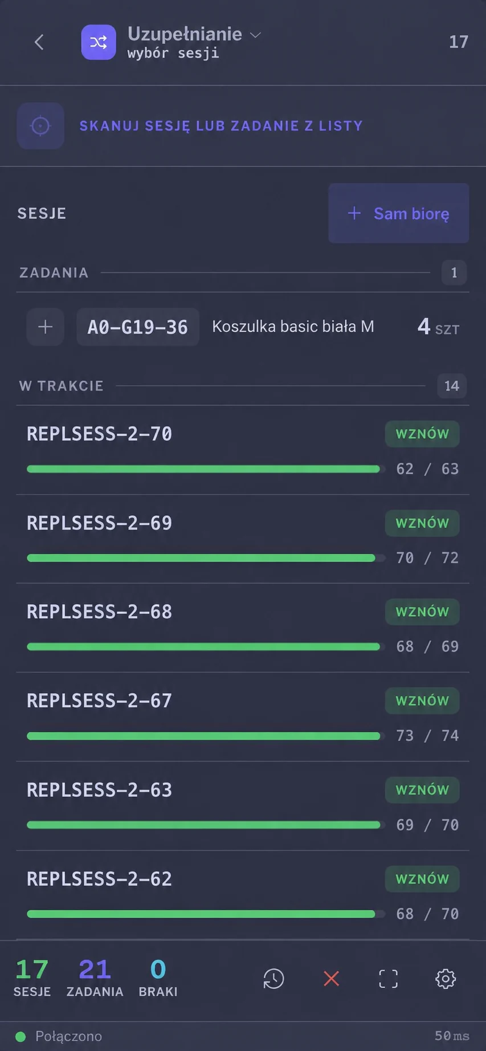This screenshot has width=486, height=1051.
Task: Collapse the W TRAKCIE section with count 14
Action: [x=243, y=386]
